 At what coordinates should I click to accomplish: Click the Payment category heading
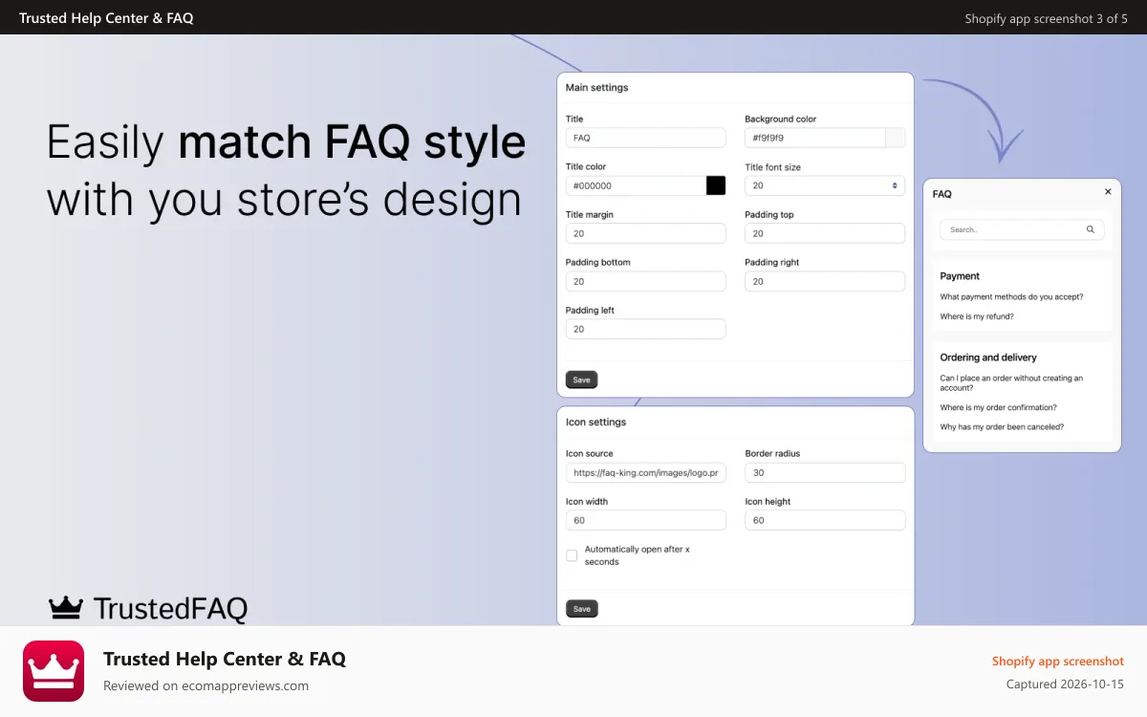point(960,276)
